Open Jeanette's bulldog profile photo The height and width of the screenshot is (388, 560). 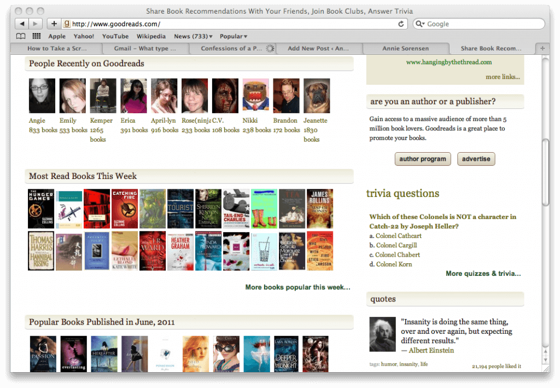click(317, 96)
